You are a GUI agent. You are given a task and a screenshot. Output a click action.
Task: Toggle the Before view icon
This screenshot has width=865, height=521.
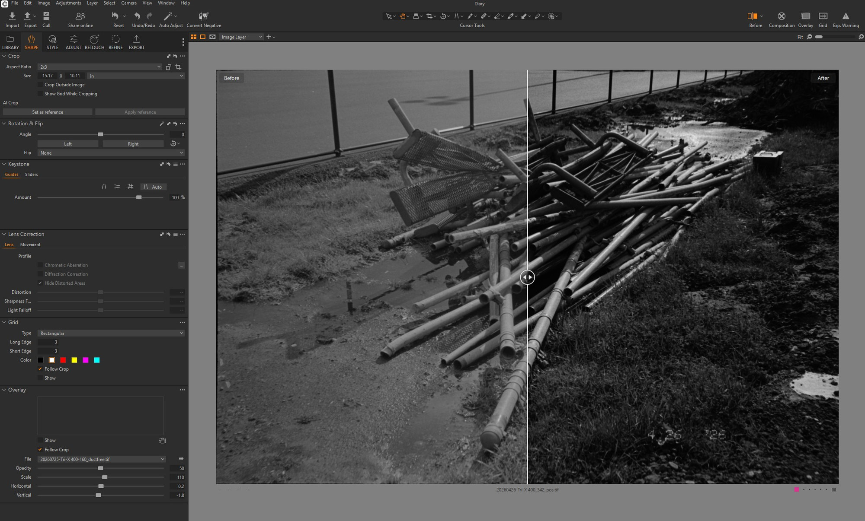click(x=752, y=16)
